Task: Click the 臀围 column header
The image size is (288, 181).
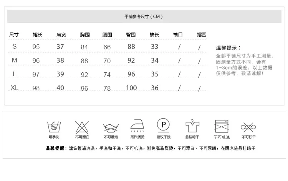Action: click(131, 34)
